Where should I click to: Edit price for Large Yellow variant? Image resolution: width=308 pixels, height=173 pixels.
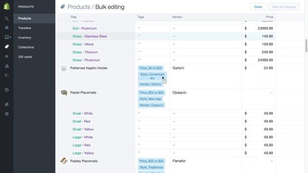coord(259,153)
